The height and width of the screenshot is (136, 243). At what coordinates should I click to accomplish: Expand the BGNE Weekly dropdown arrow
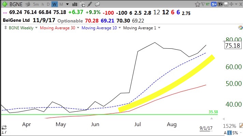(x=37, y=28)
